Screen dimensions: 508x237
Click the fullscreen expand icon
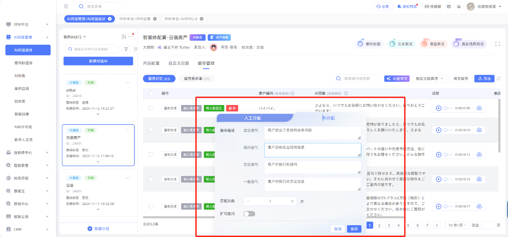click(x=497, y=44)
